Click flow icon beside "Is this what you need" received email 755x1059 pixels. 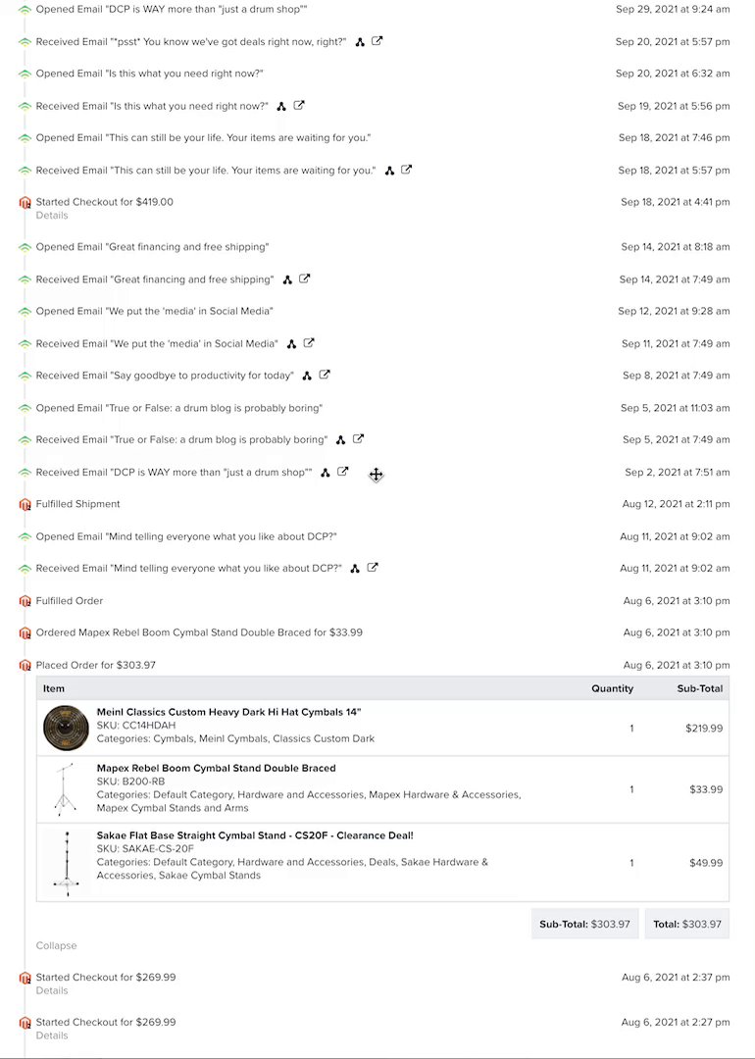281,106
